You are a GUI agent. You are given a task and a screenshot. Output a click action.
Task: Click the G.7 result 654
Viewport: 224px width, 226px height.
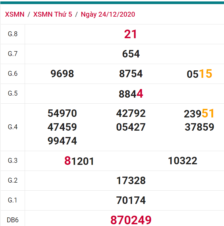click(131, 54)
